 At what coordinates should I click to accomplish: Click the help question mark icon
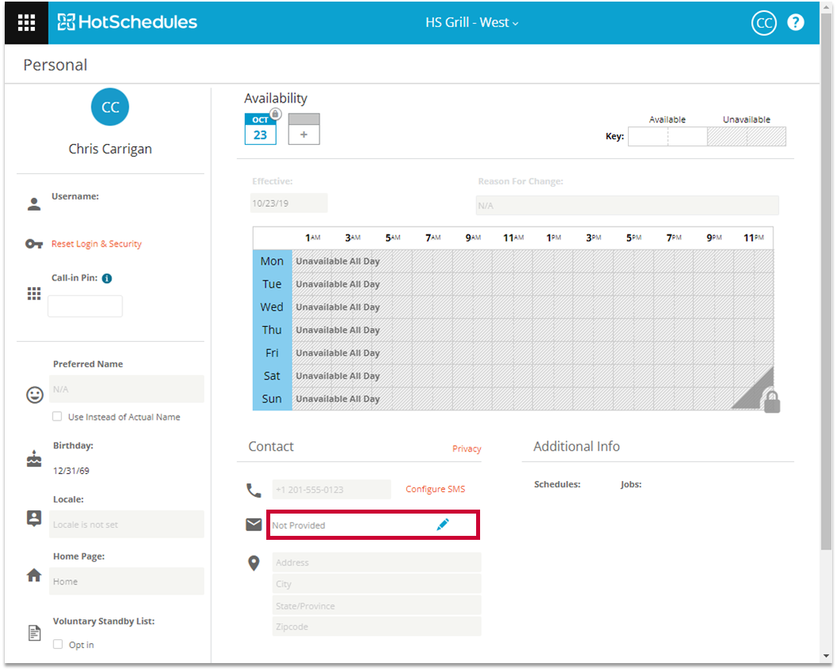click(x=795, y=22)
